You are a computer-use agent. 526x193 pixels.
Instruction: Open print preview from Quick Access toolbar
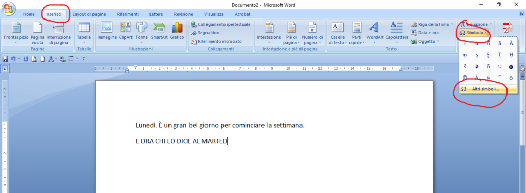pos(34,59)
